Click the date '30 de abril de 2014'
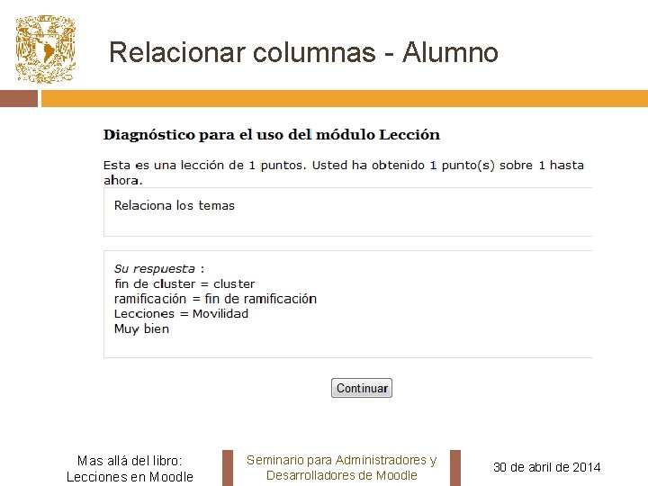648x486 pixels. coord(547,467)
